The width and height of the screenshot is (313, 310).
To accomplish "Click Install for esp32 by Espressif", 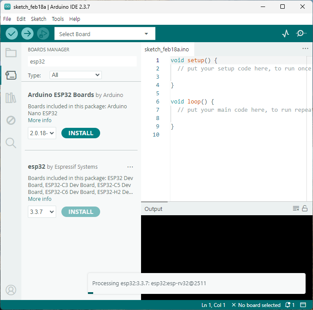I will [81, 212].
